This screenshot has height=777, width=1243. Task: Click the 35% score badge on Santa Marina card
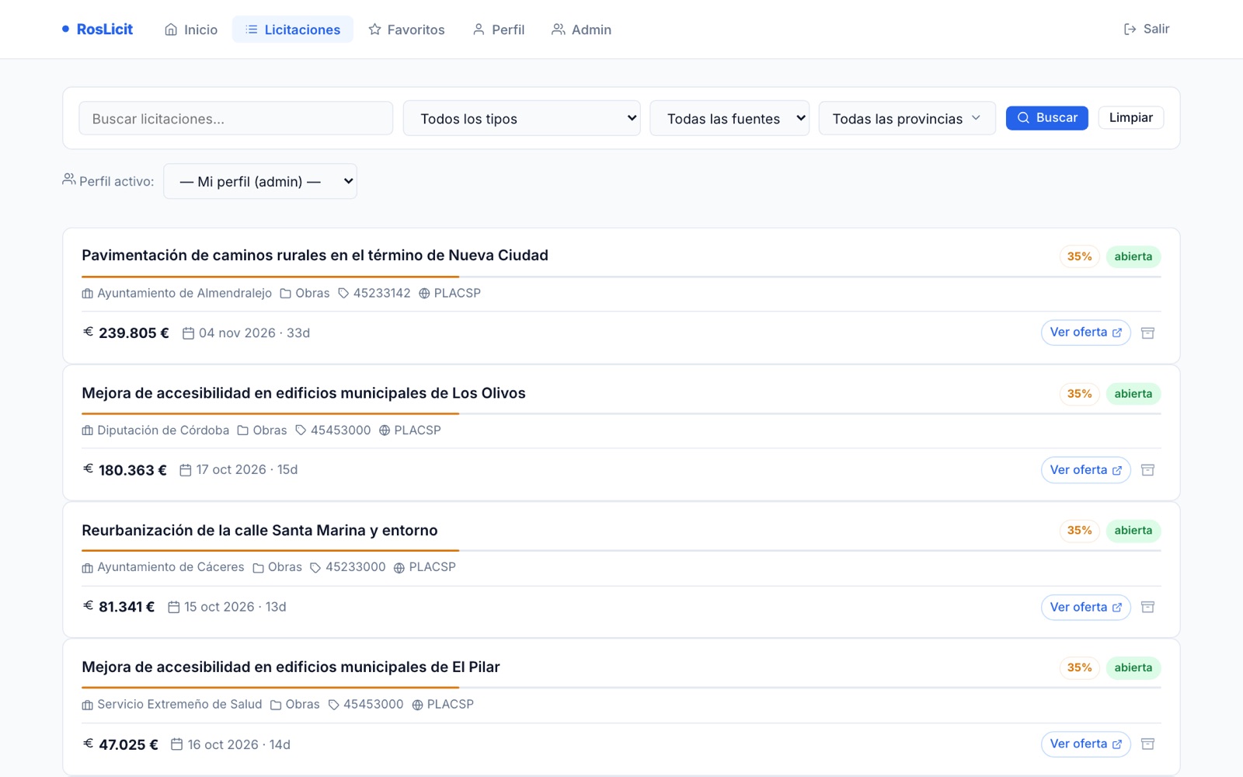pyautogui.click(x=1079, y=531)
